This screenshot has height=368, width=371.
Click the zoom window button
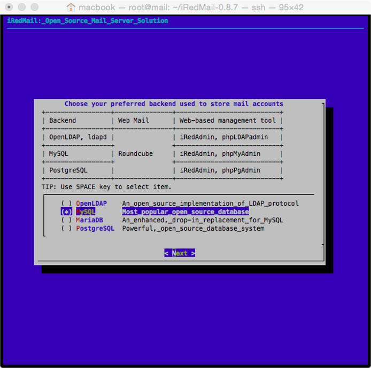coord(35,7)
